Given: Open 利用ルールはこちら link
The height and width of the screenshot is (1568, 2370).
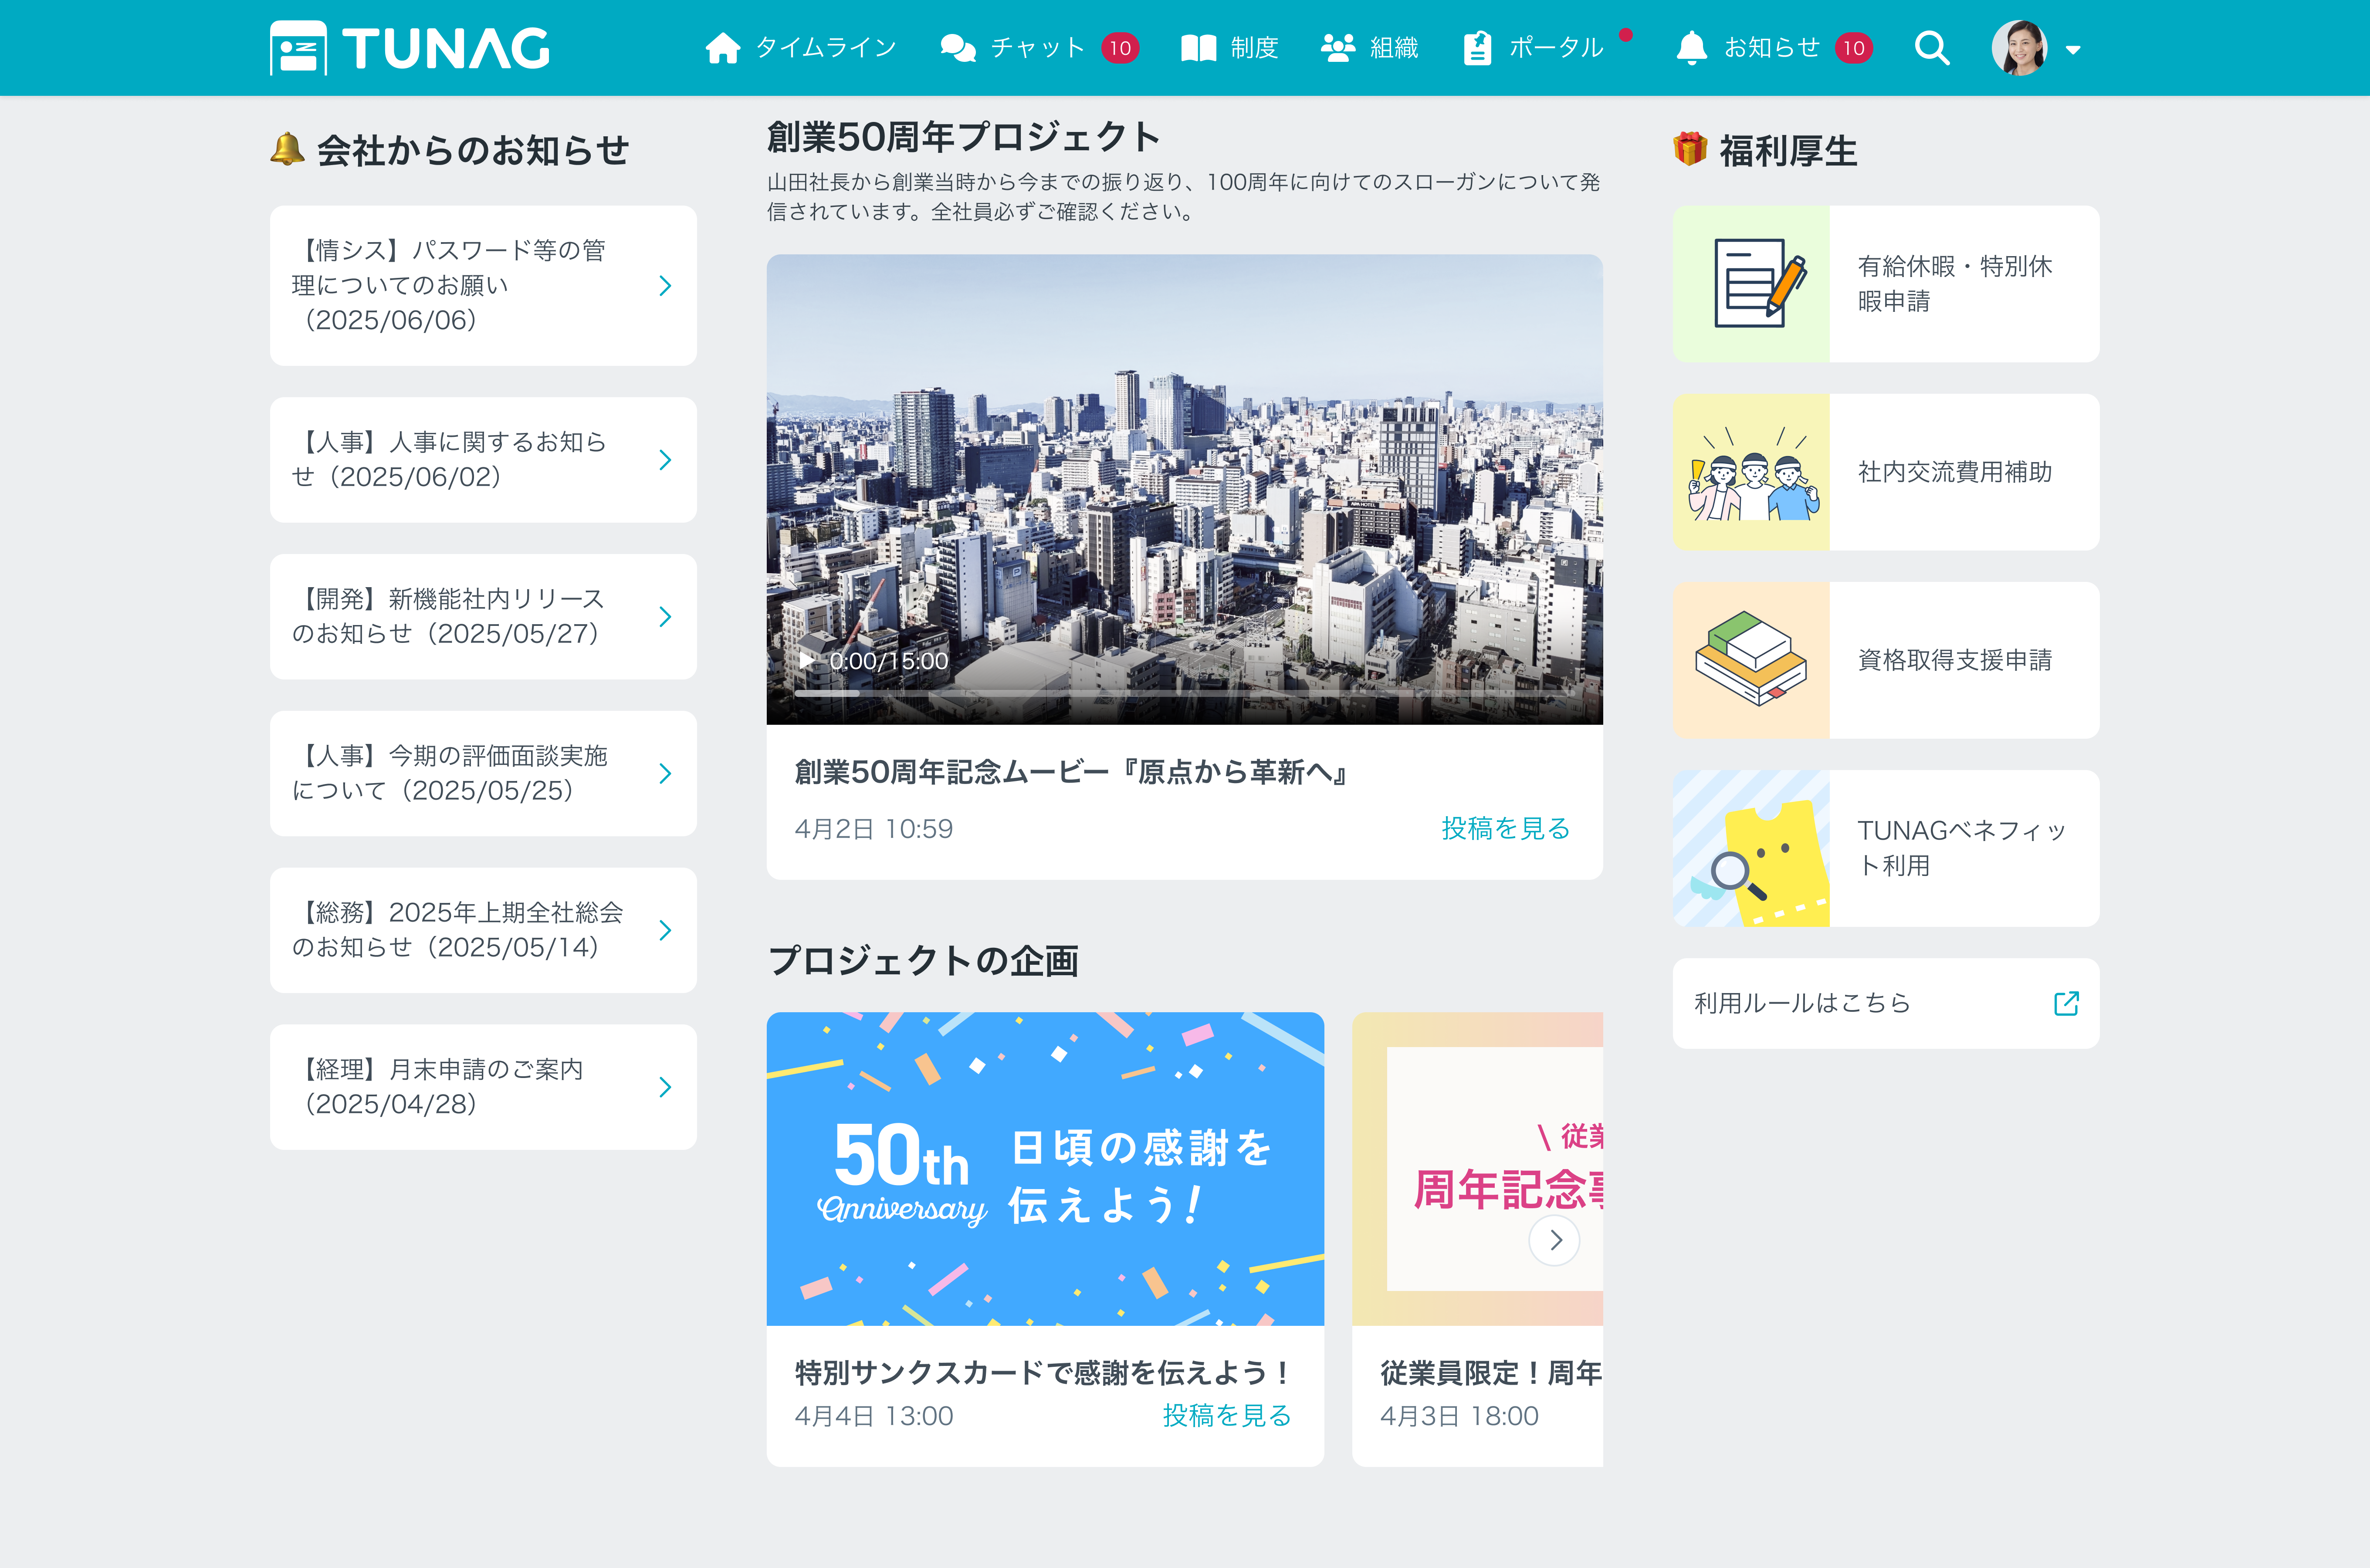Looking at the screenshot, I should pyautogui.click(x=1886, y=1003).
